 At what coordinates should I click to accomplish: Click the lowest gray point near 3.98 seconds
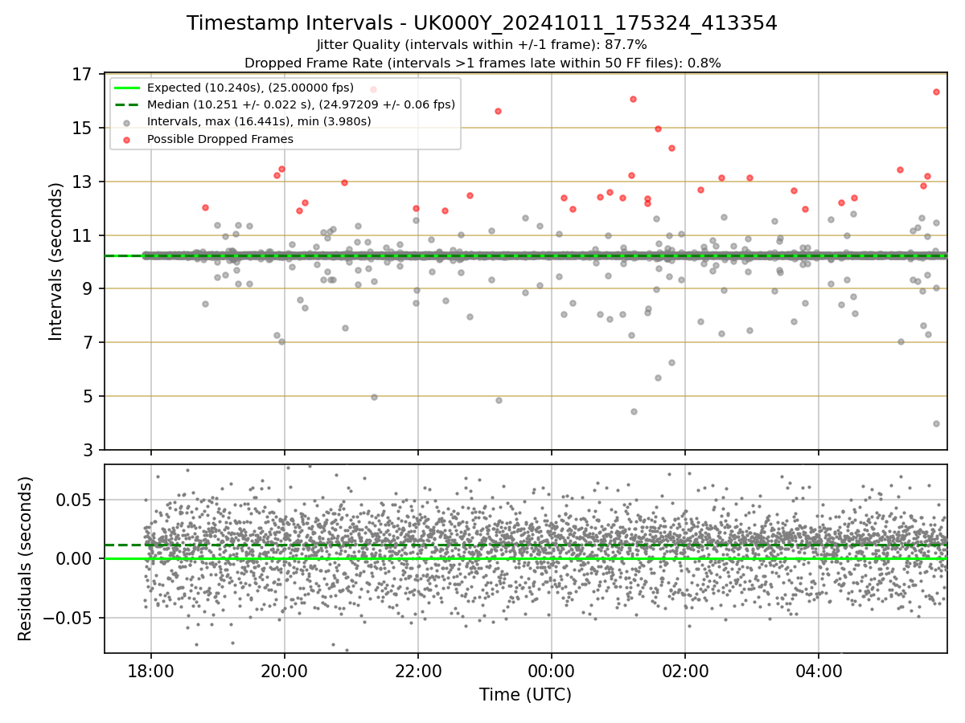tap(936, 423)
